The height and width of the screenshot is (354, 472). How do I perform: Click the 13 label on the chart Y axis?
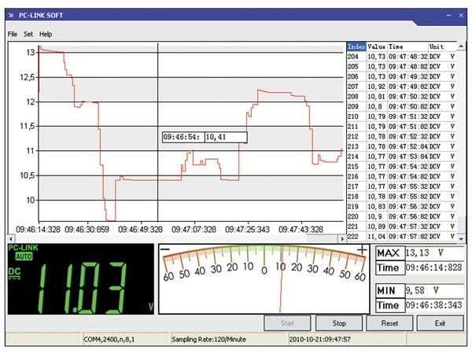coord(31,53)
